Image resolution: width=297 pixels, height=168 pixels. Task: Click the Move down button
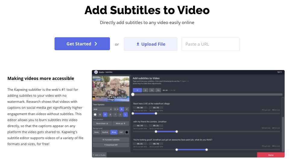pyautogui.click(x=102, y=124)
